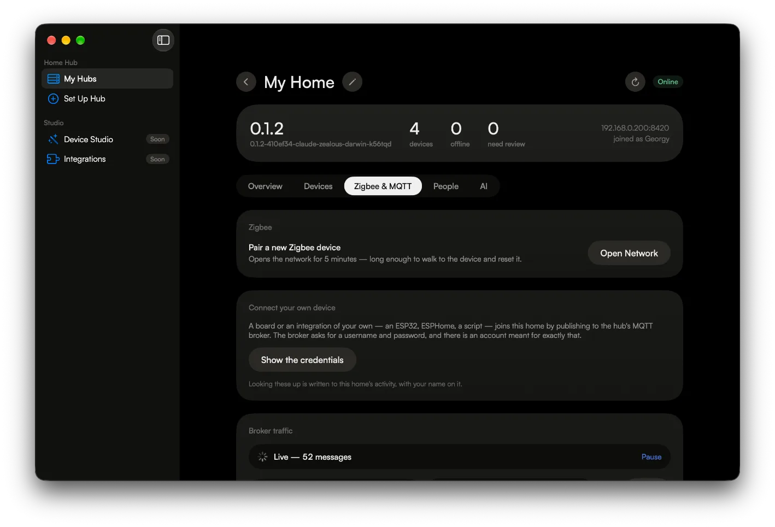This screenshot has height=527, width=775.
Task: Open My Hubs in the sidebar
Action: tap(107, 79)
